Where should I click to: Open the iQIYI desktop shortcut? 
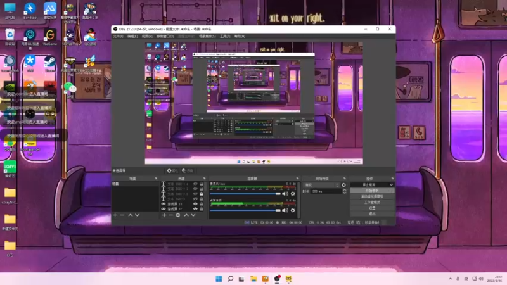click(10, 169)
